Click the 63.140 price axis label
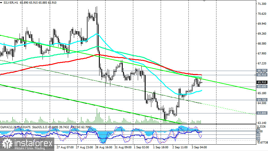 tap(262, 123)
